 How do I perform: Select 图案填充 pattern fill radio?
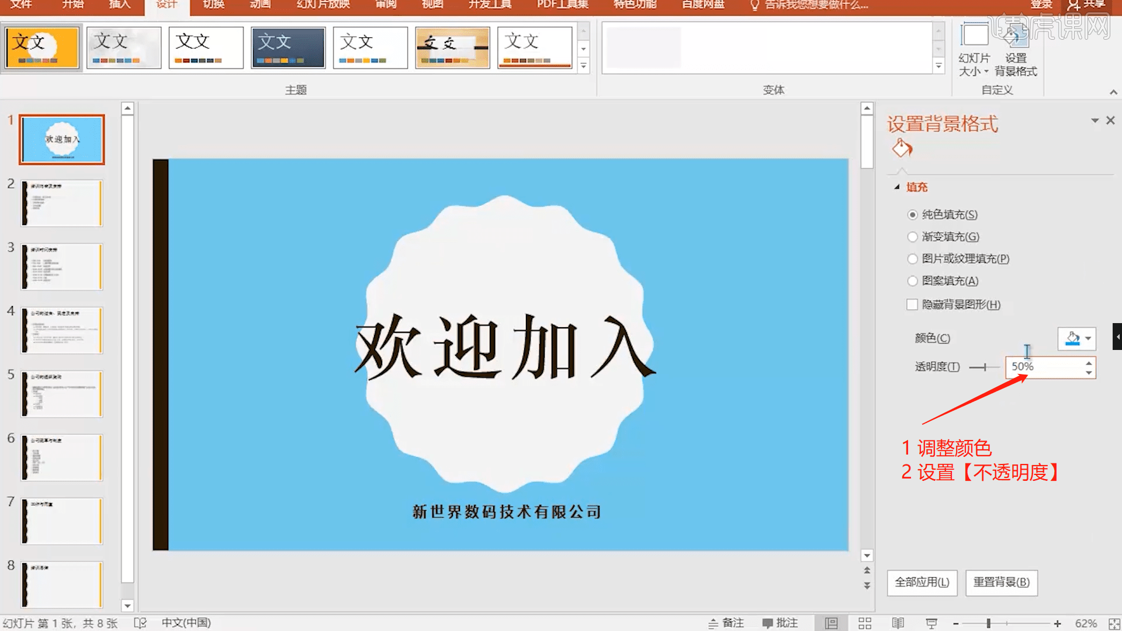click(913, 281)
